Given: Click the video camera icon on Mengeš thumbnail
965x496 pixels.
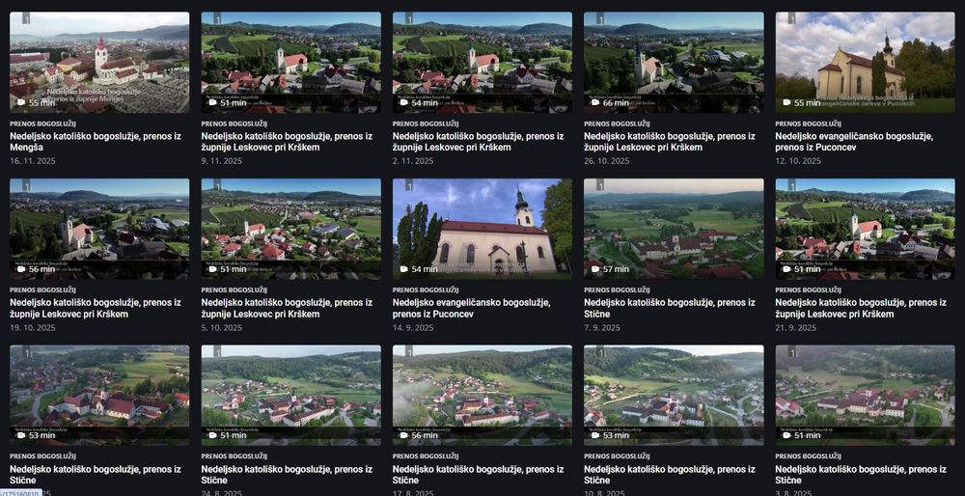Looking at the screenshot, I should coord(21,102).
